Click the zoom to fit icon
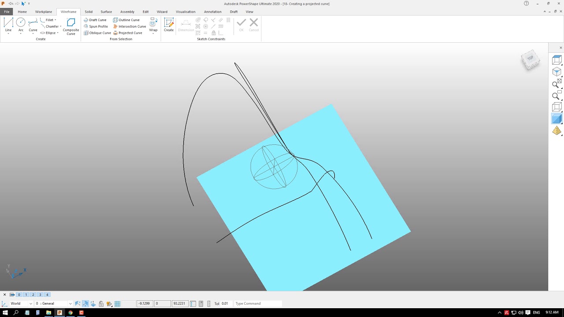Screen dimensions: 564x317 [x=557, y=84]
